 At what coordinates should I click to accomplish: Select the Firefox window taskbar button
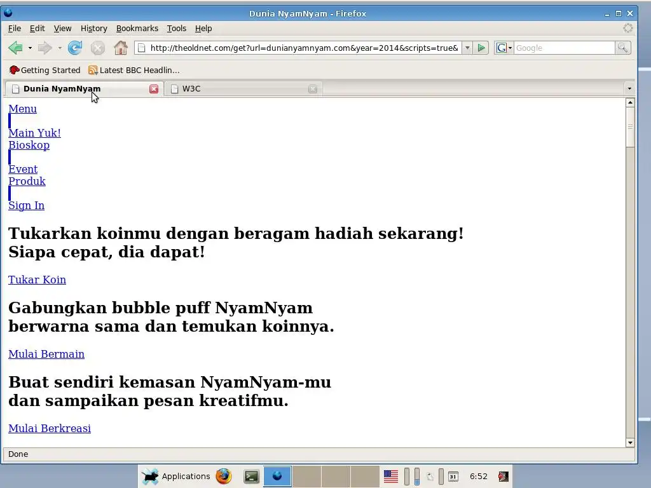pos(277,477)
